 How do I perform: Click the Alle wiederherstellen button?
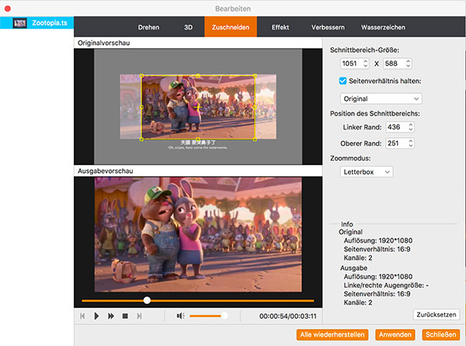tap(332, 334)
